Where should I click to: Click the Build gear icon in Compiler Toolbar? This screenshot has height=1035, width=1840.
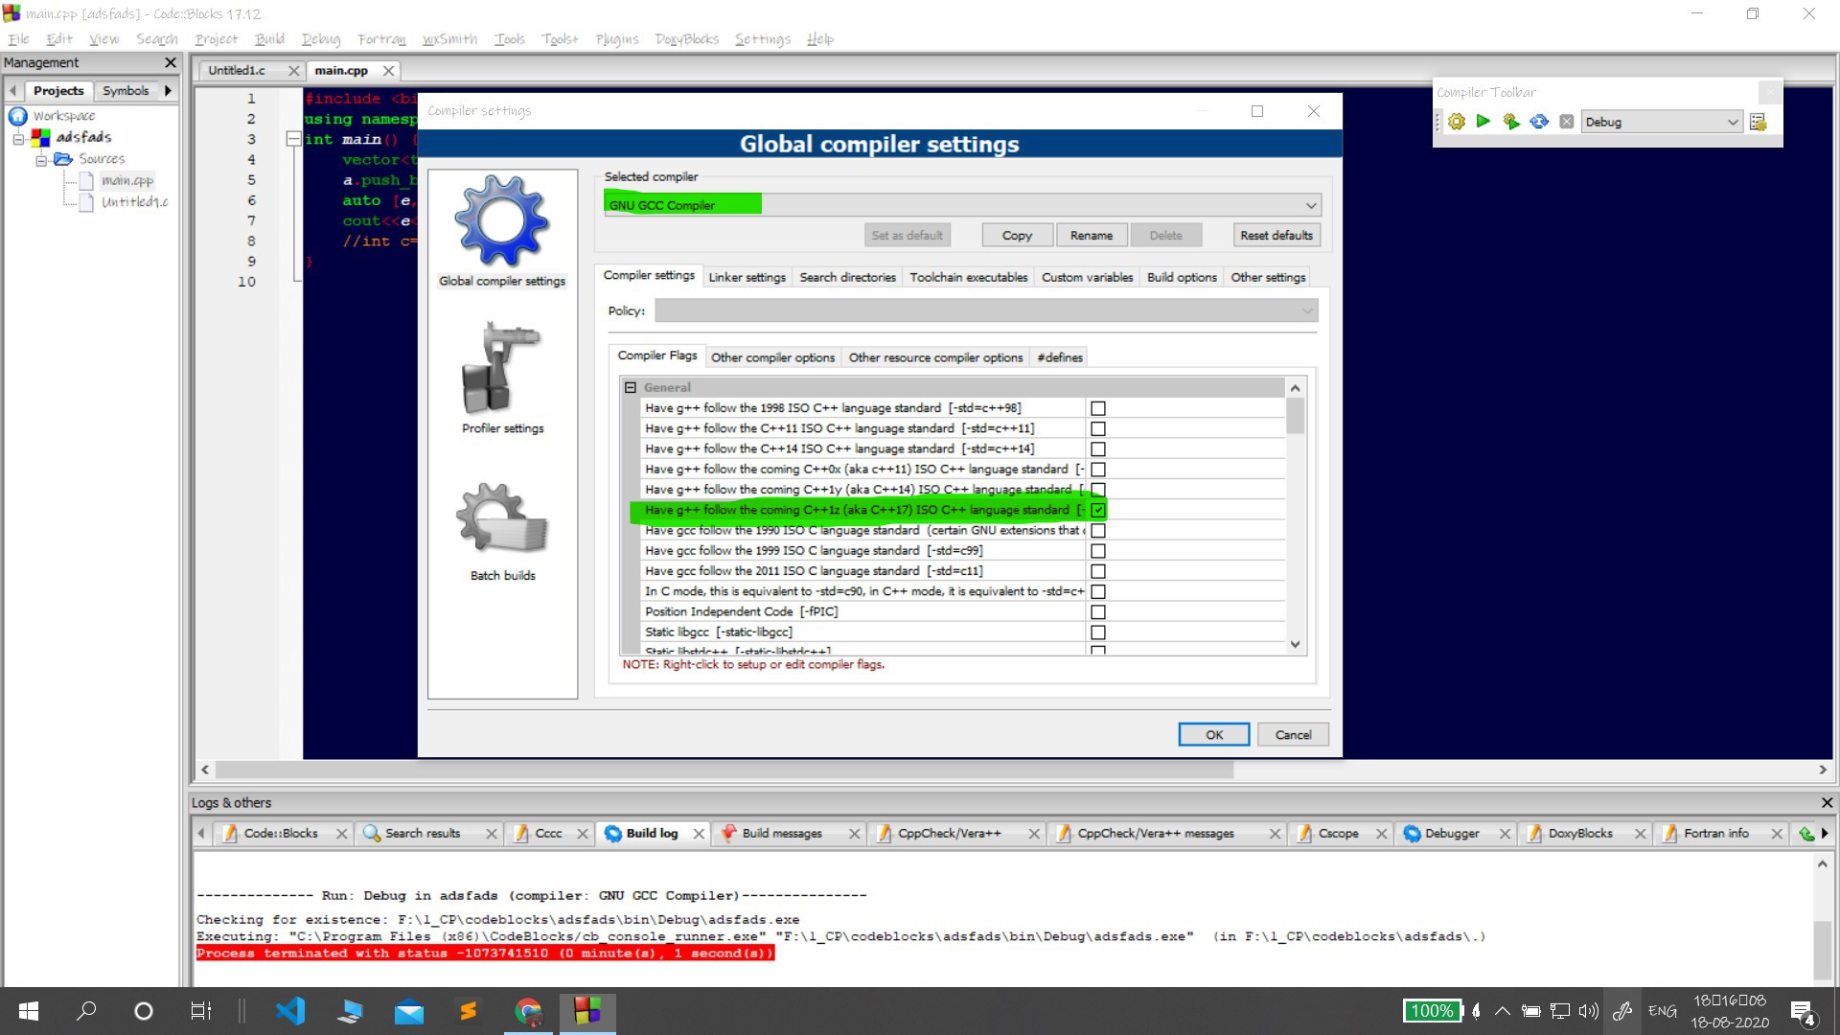point(1457,122)
